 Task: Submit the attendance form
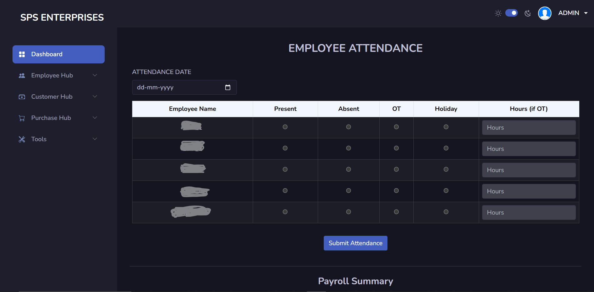click(355, 243)
